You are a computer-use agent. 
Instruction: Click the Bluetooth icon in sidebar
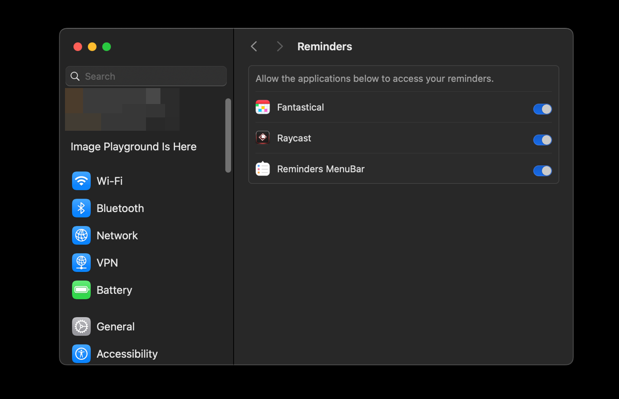tap(82, 209)
